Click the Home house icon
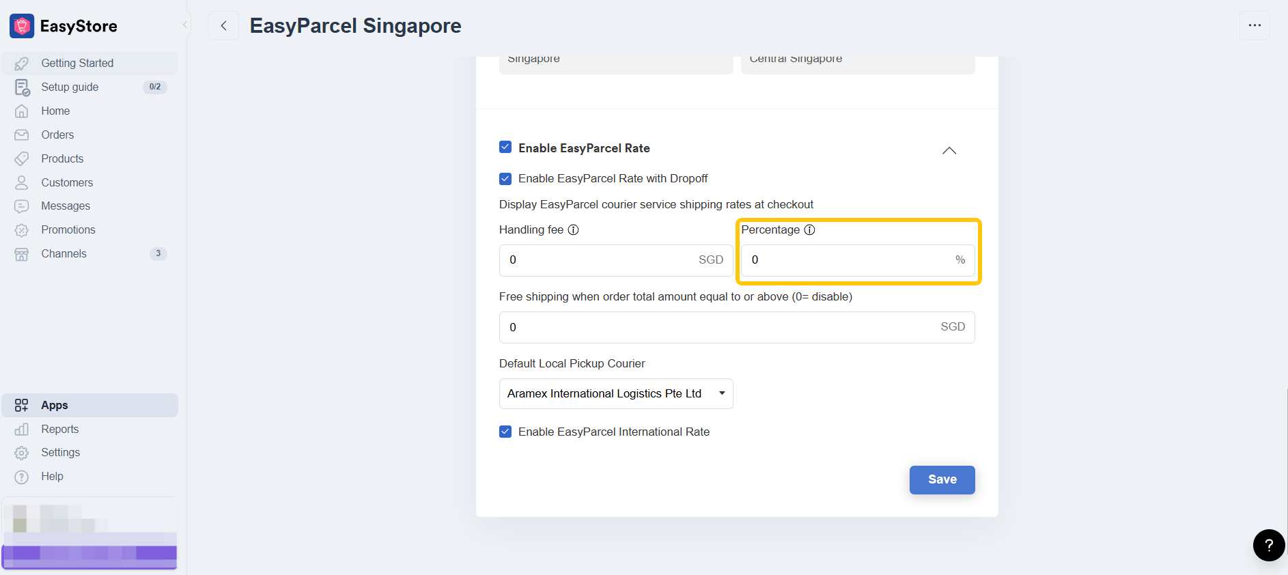1288x575 pixels. tap(22, 111)
